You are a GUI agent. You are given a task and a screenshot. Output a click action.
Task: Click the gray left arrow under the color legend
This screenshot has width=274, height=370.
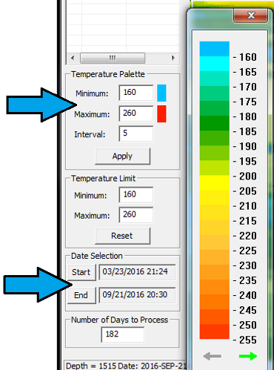point(212,356)
